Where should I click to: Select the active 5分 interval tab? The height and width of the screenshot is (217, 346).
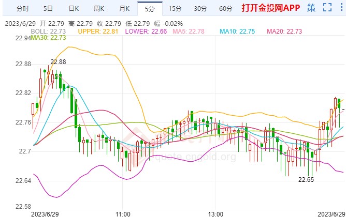tap(150, 9)
